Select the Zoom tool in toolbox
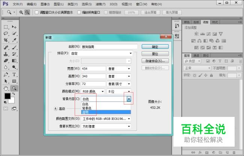 (14, 88)
